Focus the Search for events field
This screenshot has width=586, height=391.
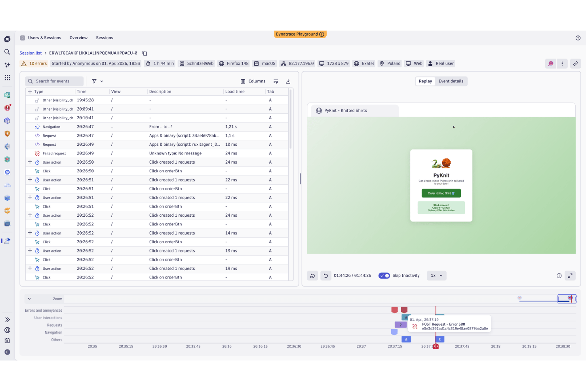point(55,81)
